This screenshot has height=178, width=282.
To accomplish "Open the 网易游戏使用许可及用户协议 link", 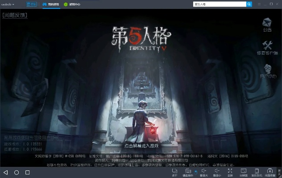I will pos(31,138).
